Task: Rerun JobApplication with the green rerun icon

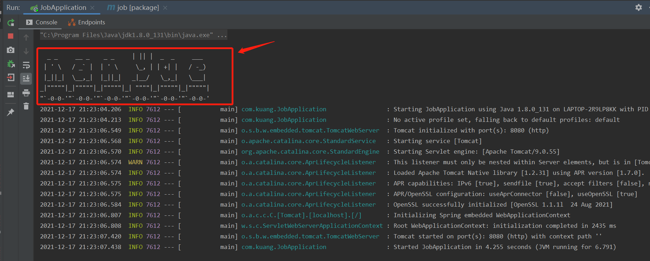Action: pos(11,23)
